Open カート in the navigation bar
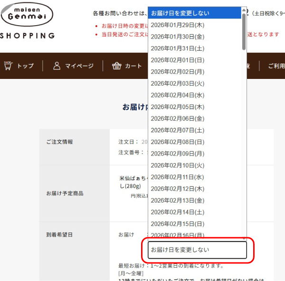The image size is (285, 281). click(x=133, y=66)
